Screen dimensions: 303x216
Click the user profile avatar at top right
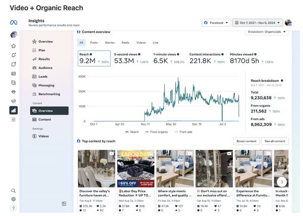pos(288,23)
